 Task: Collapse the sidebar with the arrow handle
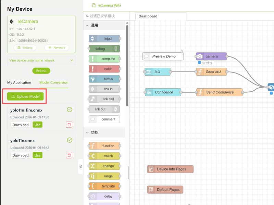(x=80, y=167)
